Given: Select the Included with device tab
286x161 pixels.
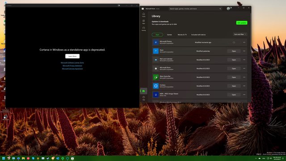Looking at the screenshot, I should point(198,35).
